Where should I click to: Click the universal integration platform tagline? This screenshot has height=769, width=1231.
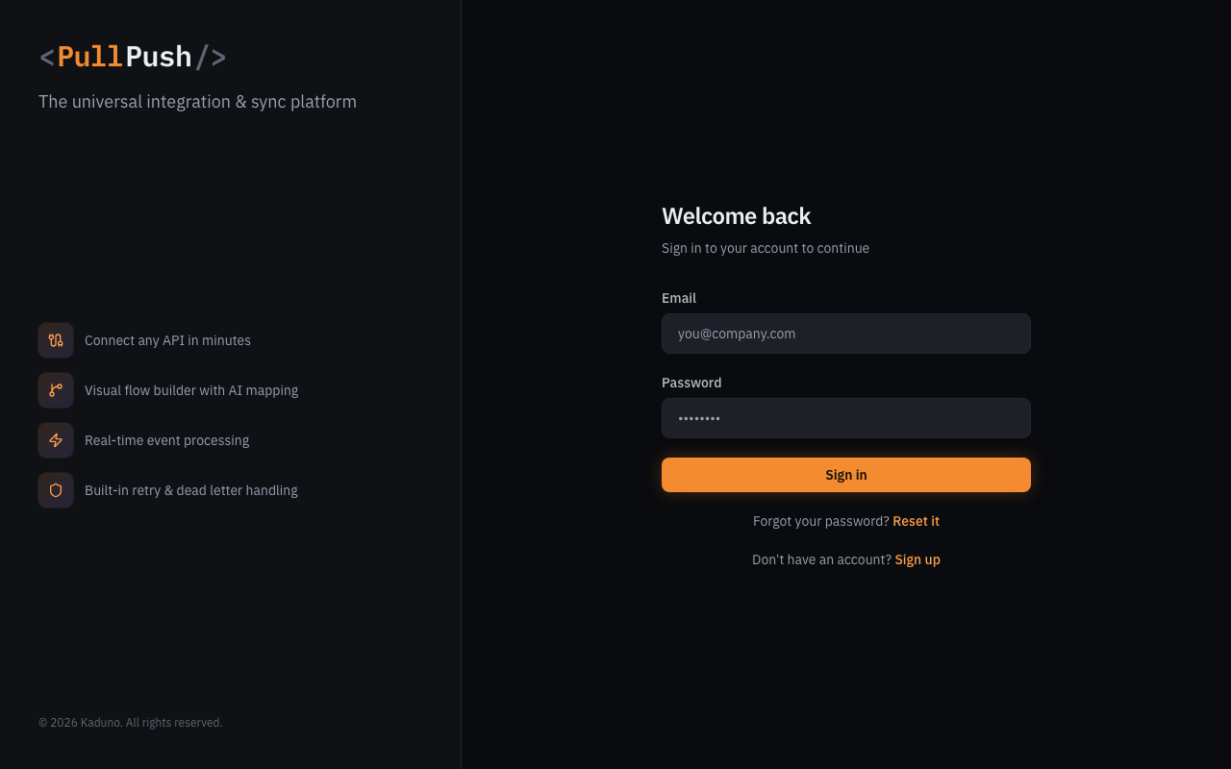coord(197,102)
